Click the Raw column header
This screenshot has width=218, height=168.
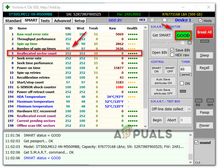[x=112, y=28]
